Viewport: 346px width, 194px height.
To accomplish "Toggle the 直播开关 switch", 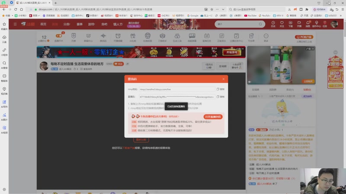I will pos(59,37).
